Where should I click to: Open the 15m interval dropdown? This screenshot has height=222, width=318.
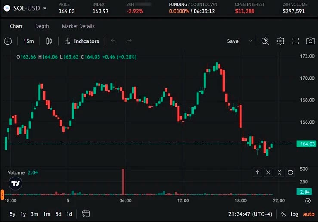click(x=28, y=41)
